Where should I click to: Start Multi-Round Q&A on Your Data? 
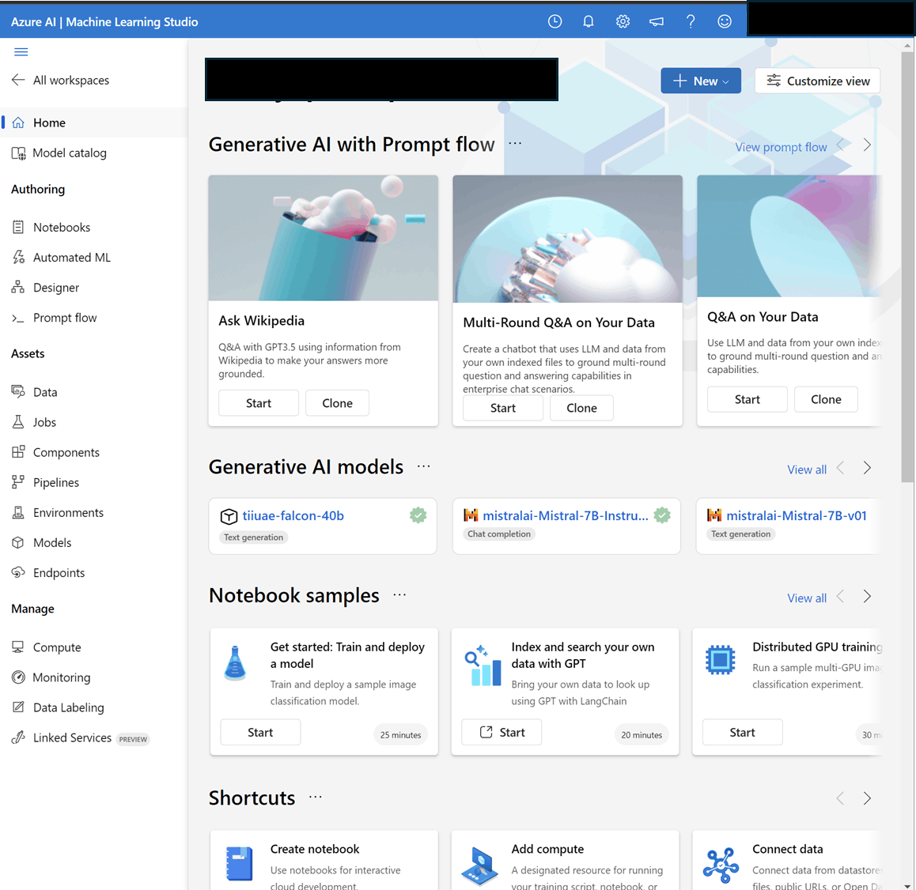[x=502, y=408]
